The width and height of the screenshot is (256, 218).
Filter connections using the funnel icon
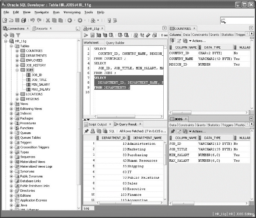click(x=18, y=35)
